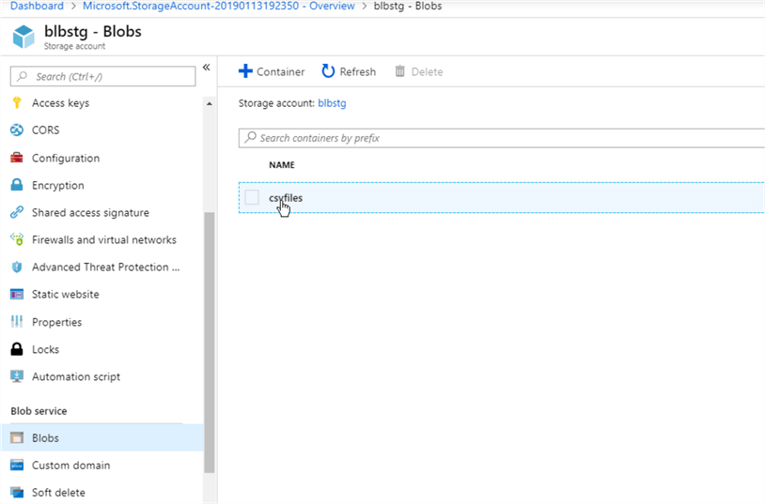The width and height of the screenshot is (765, 504).
Task: Open Advanced Threat Protection settings
Action: click(x=106, y=267)
